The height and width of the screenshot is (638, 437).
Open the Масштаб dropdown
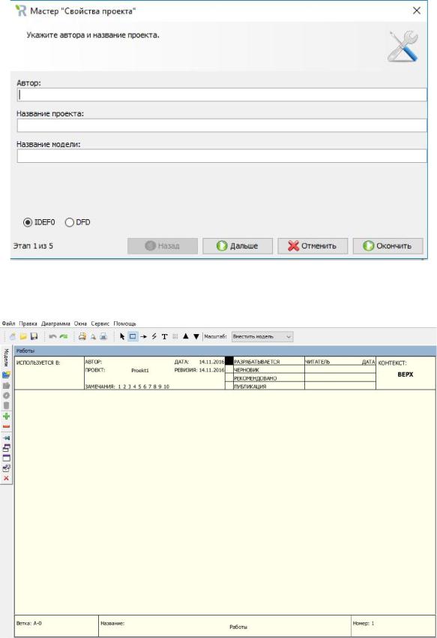coord(262,336)
